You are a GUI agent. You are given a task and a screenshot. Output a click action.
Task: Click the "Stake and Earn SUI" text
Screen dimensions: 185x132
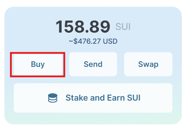click(103, 98)
